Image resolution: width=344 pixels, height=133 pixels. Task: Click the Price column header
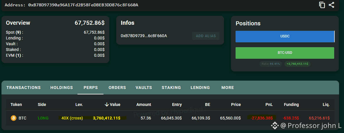[x=236, y=105]
